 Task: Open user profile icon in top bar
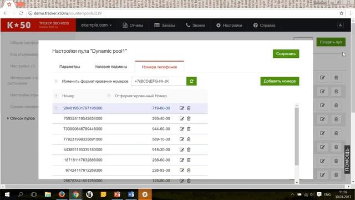coord(340,25)
